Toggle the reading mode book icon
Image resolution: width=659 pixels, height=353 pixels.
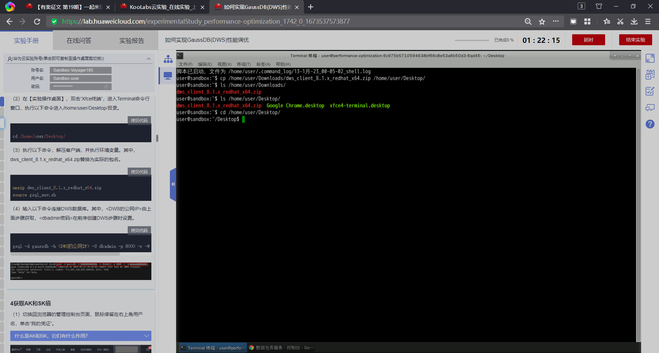coord(573,22)
